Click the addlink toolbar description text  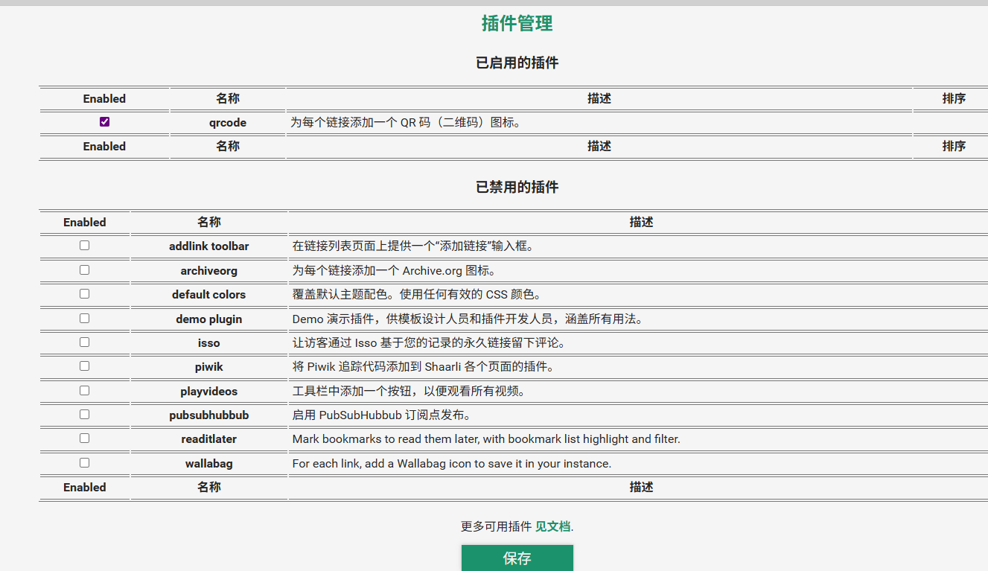413,246
